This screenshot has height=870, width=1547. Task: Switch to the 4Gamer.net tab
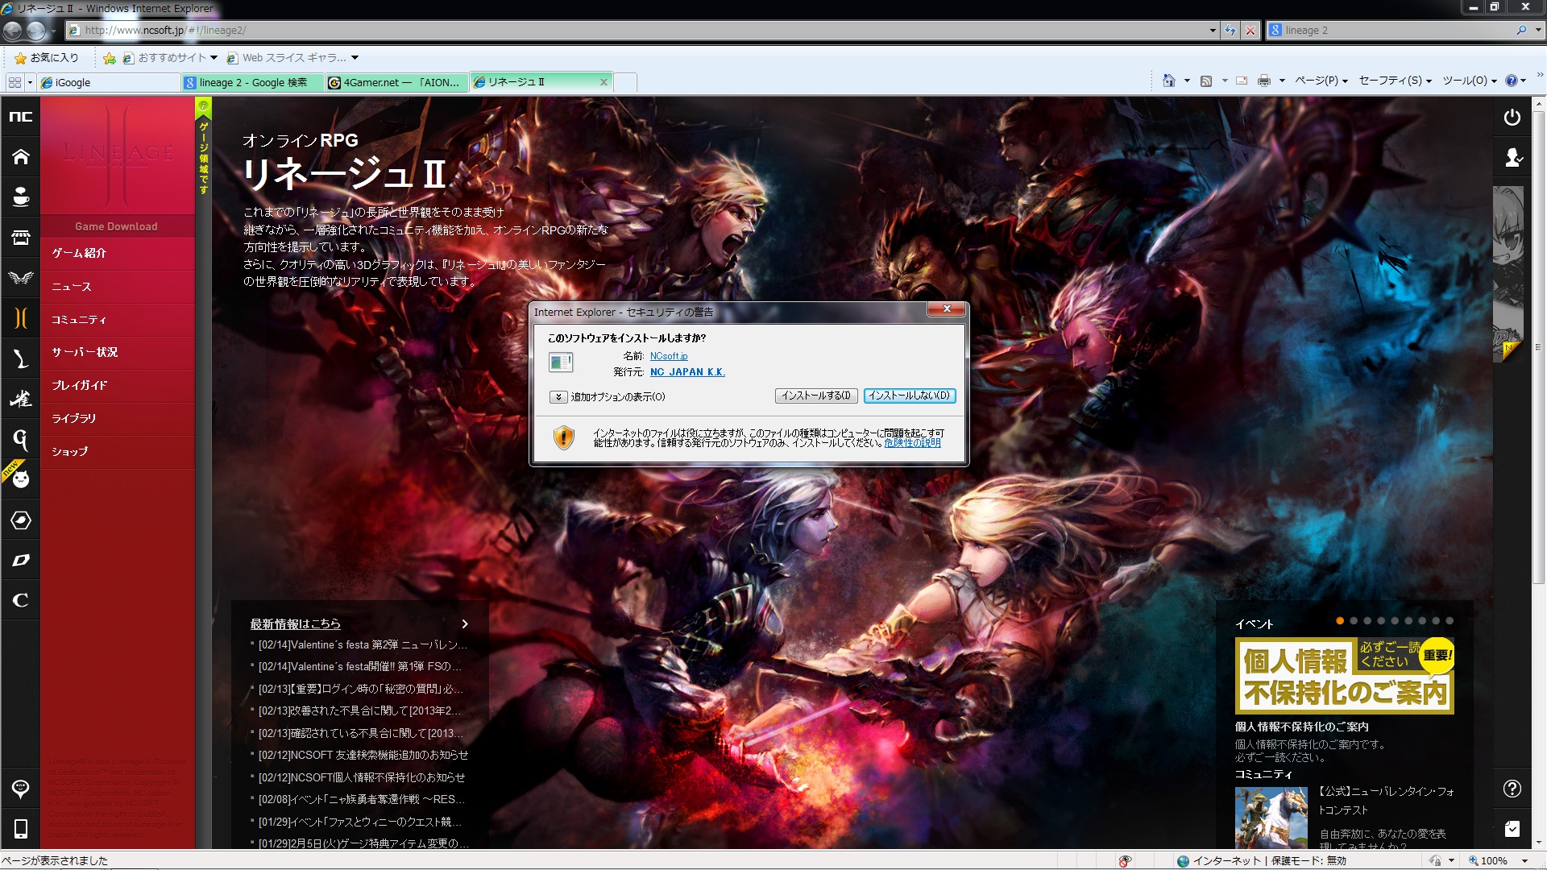(396, 82)
